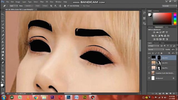This screenshot has width=178, height=100.
Task: Add a Curves adjustment
Action: click(160, 32)
